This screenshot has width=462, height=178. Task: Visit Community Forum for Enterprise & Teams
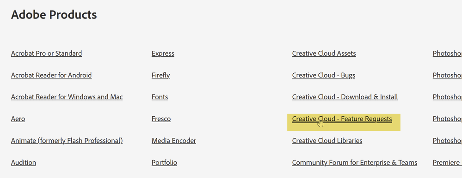[355, 162]
